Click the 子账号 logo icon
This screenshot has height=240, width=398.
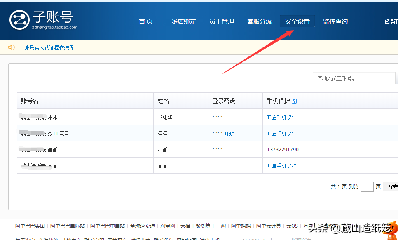pos(19,20)
